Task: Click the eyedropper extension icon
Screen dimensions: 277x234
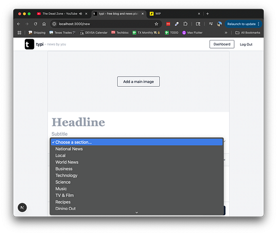Action: (x=177, y=24)
